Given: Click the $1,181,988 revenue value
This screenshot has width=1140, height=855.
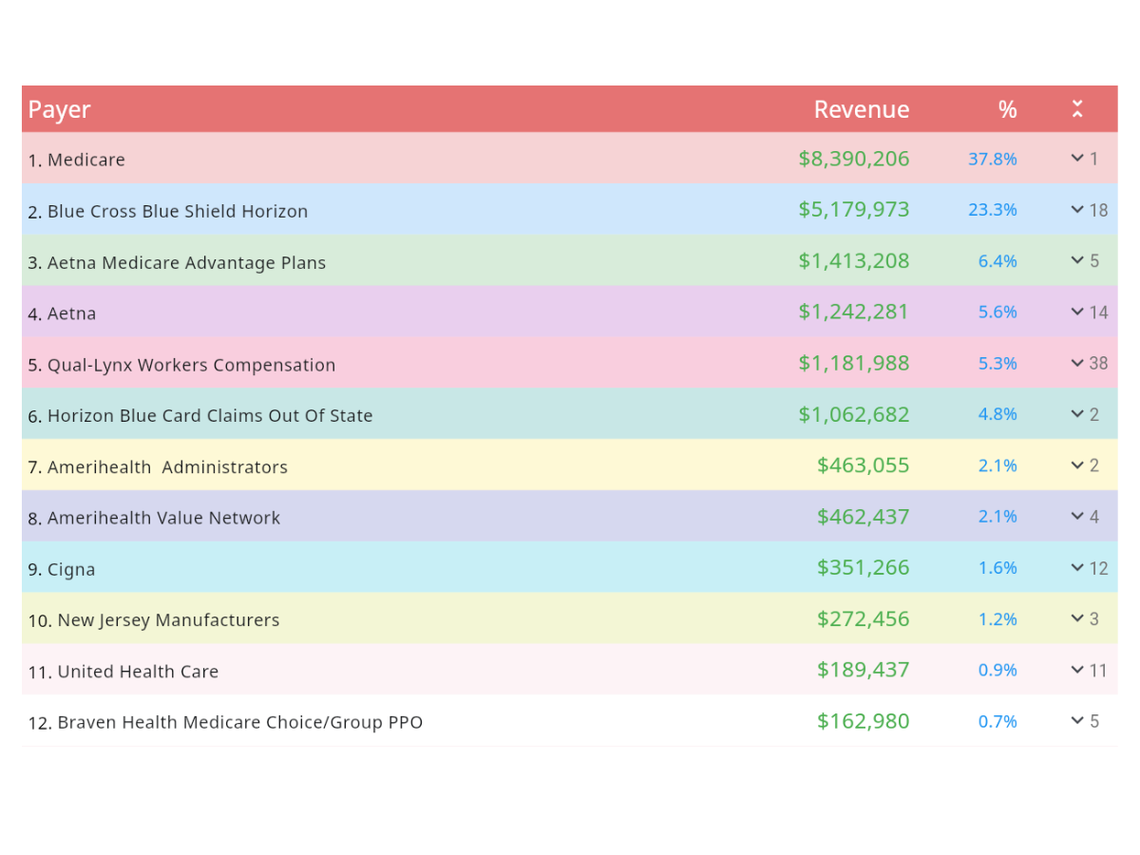Looking at the screenshot, I should point(854,363).
